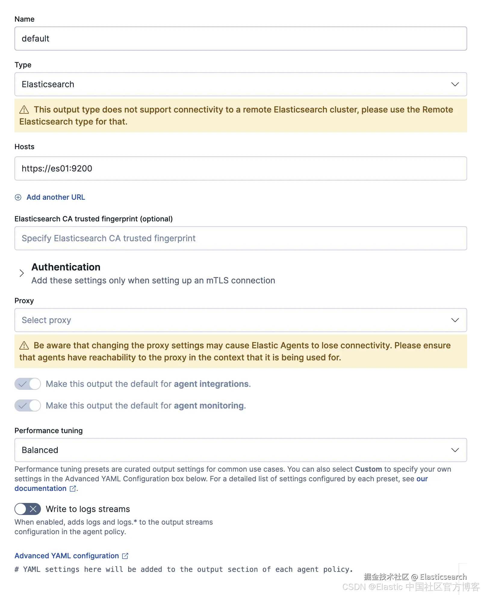Click the Performance tuning chevron arrow
Viewport: 481px width, 595px height.
click(x=455, y=450)
